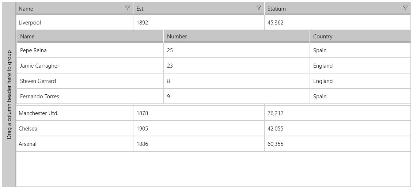Click the group panel 'Drag a column header here'

9,94
